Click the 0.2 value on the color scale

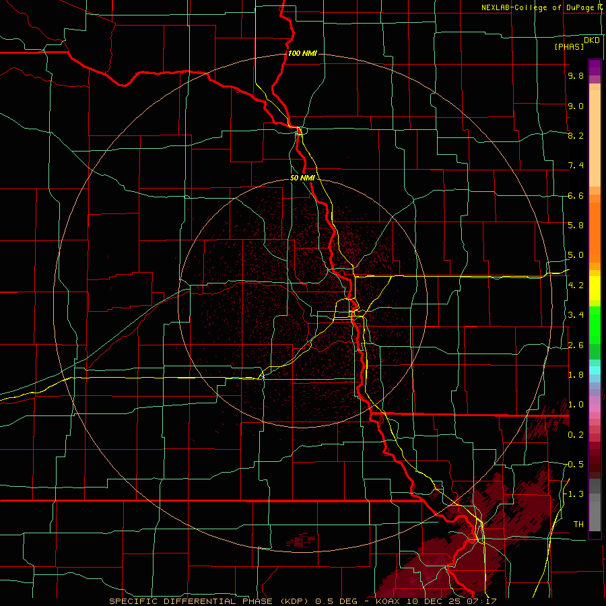click(x=576, y=435)
